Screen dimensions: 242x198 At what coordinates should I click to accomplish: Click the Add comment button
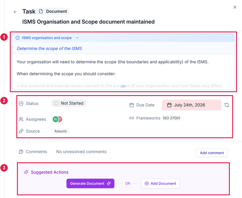[212, 153]
